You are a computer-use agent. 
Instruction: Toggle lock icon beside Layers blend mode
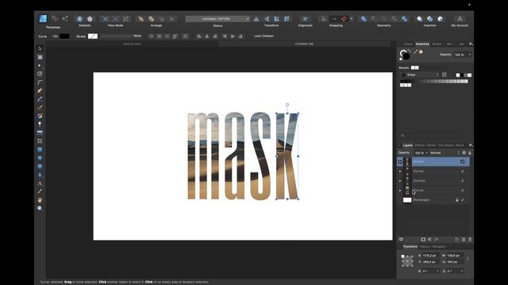(469, 153)
